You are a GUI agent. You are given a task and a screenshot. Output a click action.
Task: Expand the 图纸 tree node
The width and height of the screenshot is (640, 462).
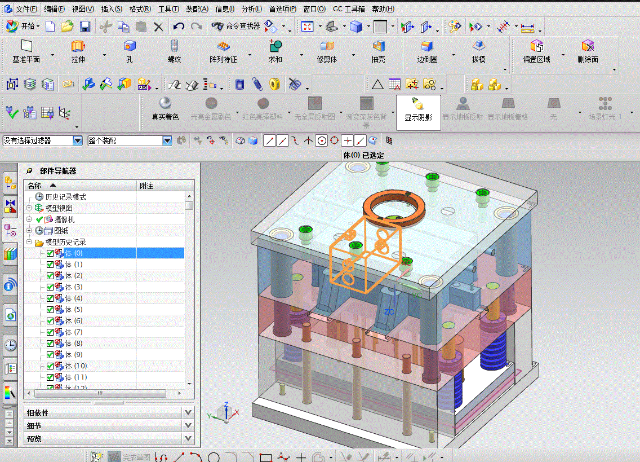(29, 231)
